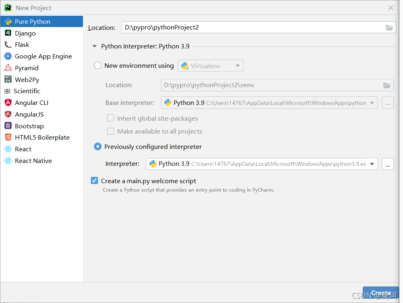Click the HTML5 Boilerplate icon
This screenshot has width=403, height=303.
click(8, 137)
